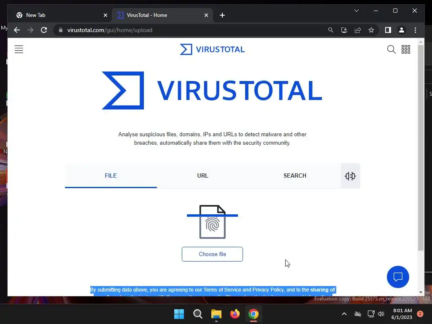Click the Choose file button

212,254
